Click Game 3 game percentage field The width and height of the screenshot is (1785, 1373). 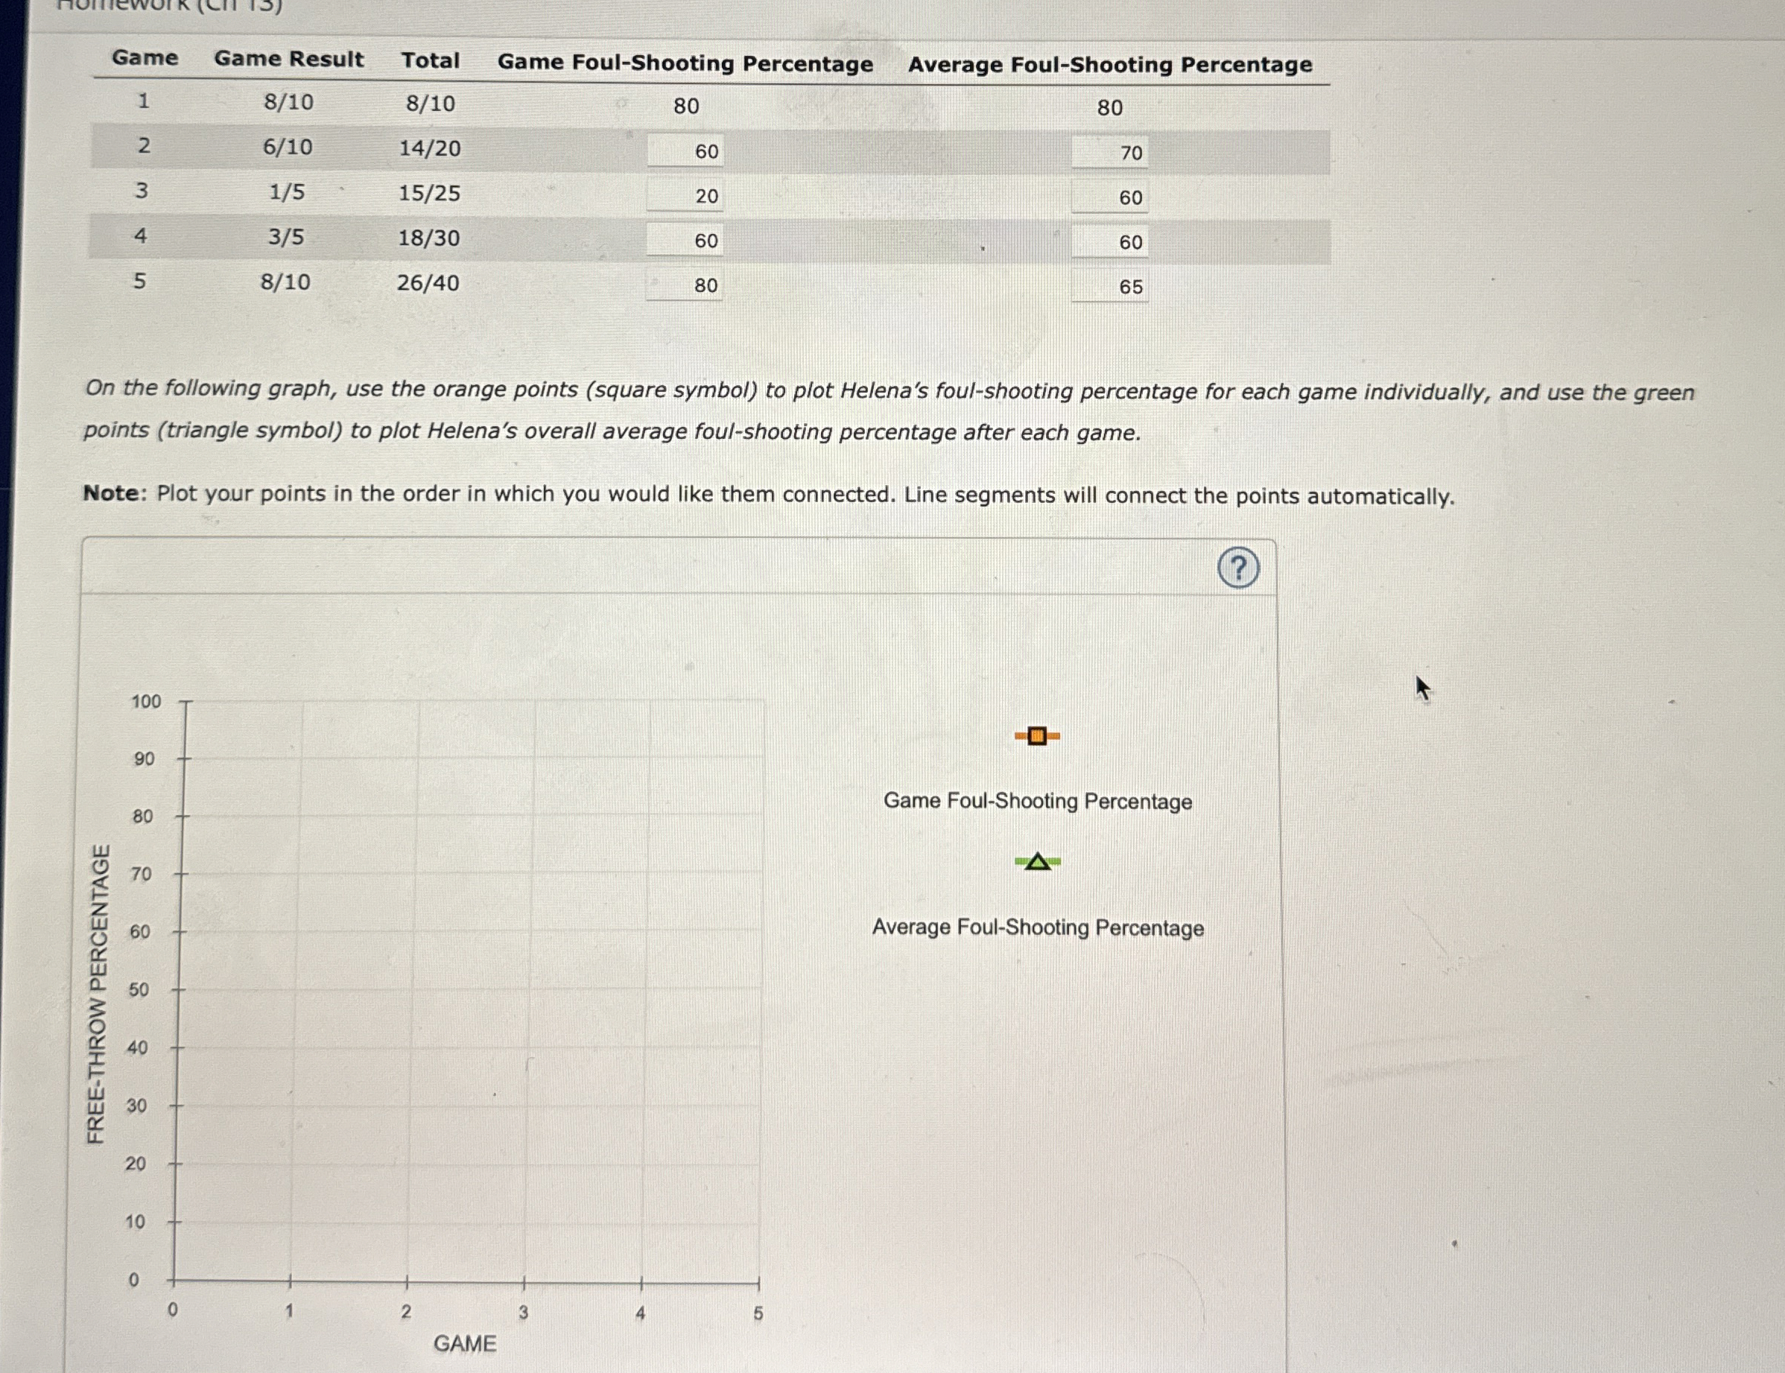685,196
